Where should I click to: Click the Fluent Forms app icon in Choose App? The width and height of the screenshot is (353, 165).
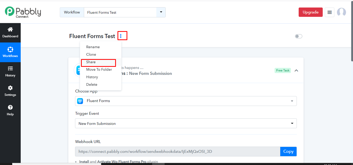click(80, 101)
